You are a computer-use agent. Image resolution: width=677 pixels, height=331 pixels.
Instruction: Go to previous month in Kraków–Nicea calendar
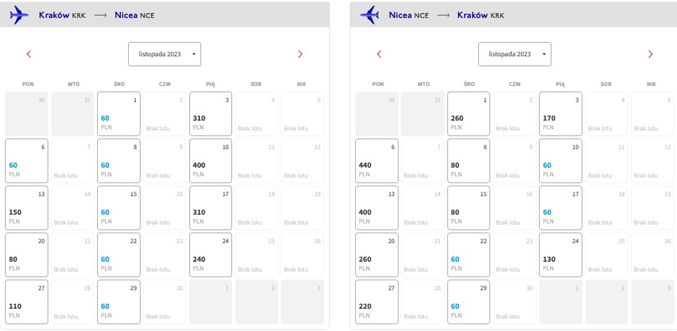pyautogui.click(x=29, y=54)
